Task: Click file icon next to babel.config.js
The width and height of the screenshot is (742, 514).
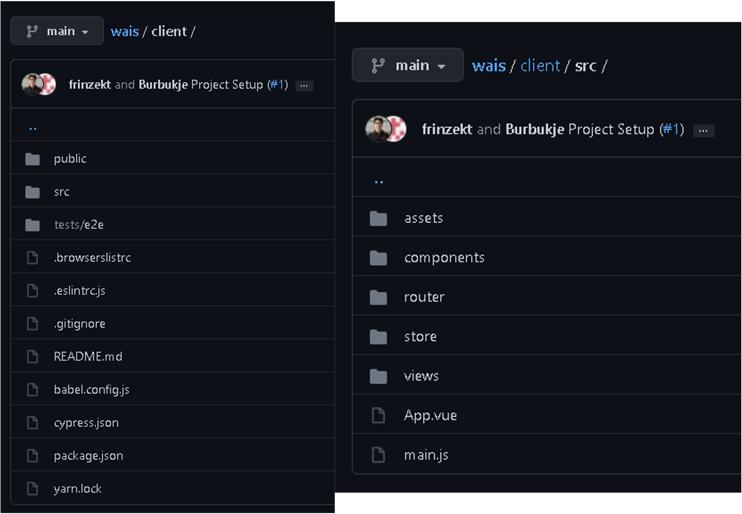Action: point(33,390)
